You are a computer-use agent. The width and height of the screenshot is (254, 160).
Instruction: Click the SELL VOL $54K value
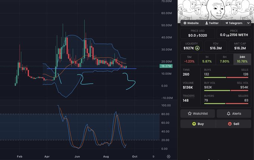244,87
